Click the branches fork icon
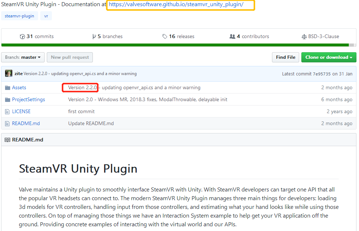This screenshot has height=231, width=359. point(94,36)
